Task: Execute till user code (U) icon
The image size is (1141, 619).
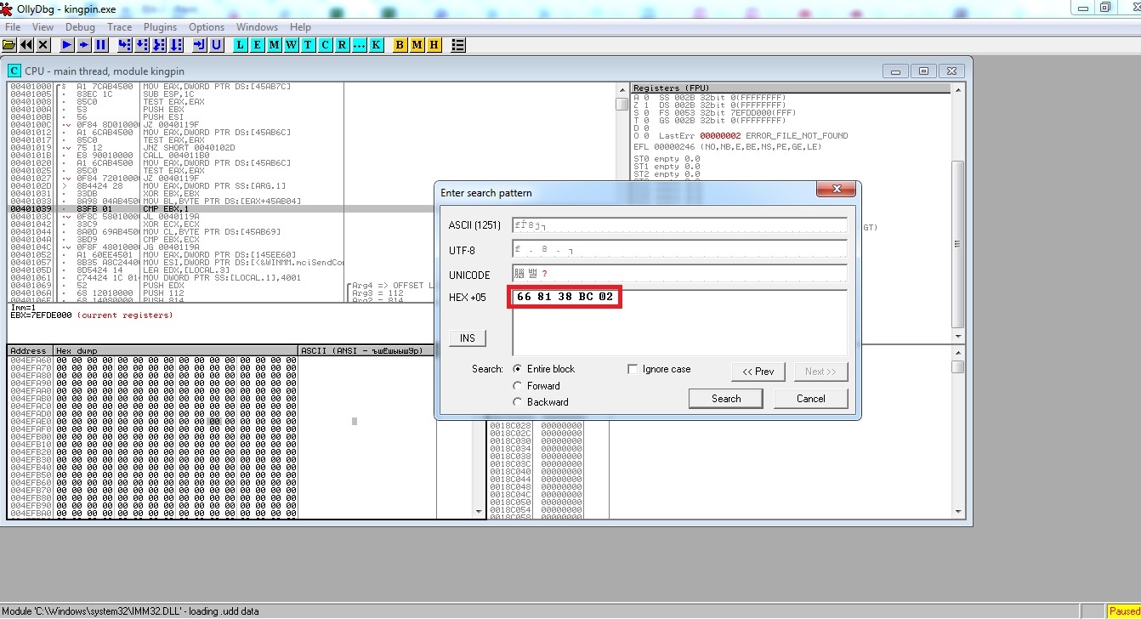Action: (217, 44)
